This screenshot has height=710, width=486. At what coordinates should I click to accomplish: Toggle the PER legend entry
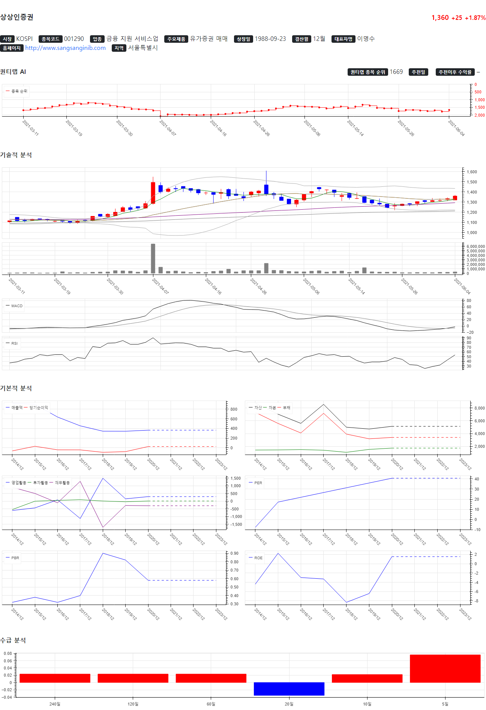[255, 483]
